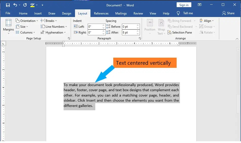
Task: Click the Share button
Action: [x=228, y=13]
